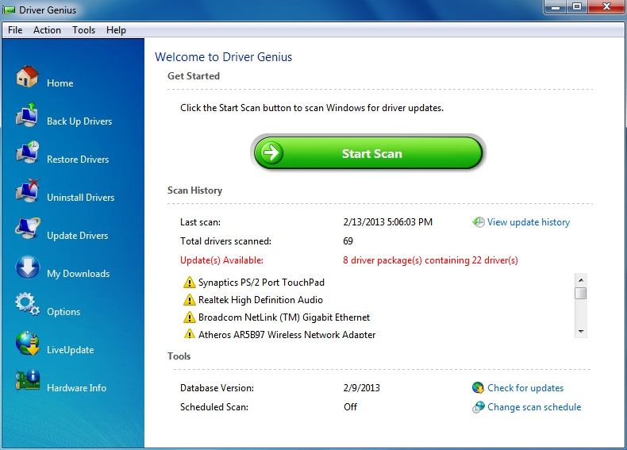Select Atheros AR5B97 Wireless Network Adapter entry
The width and height of the screenshot is (627, 450).
(287, 334)
